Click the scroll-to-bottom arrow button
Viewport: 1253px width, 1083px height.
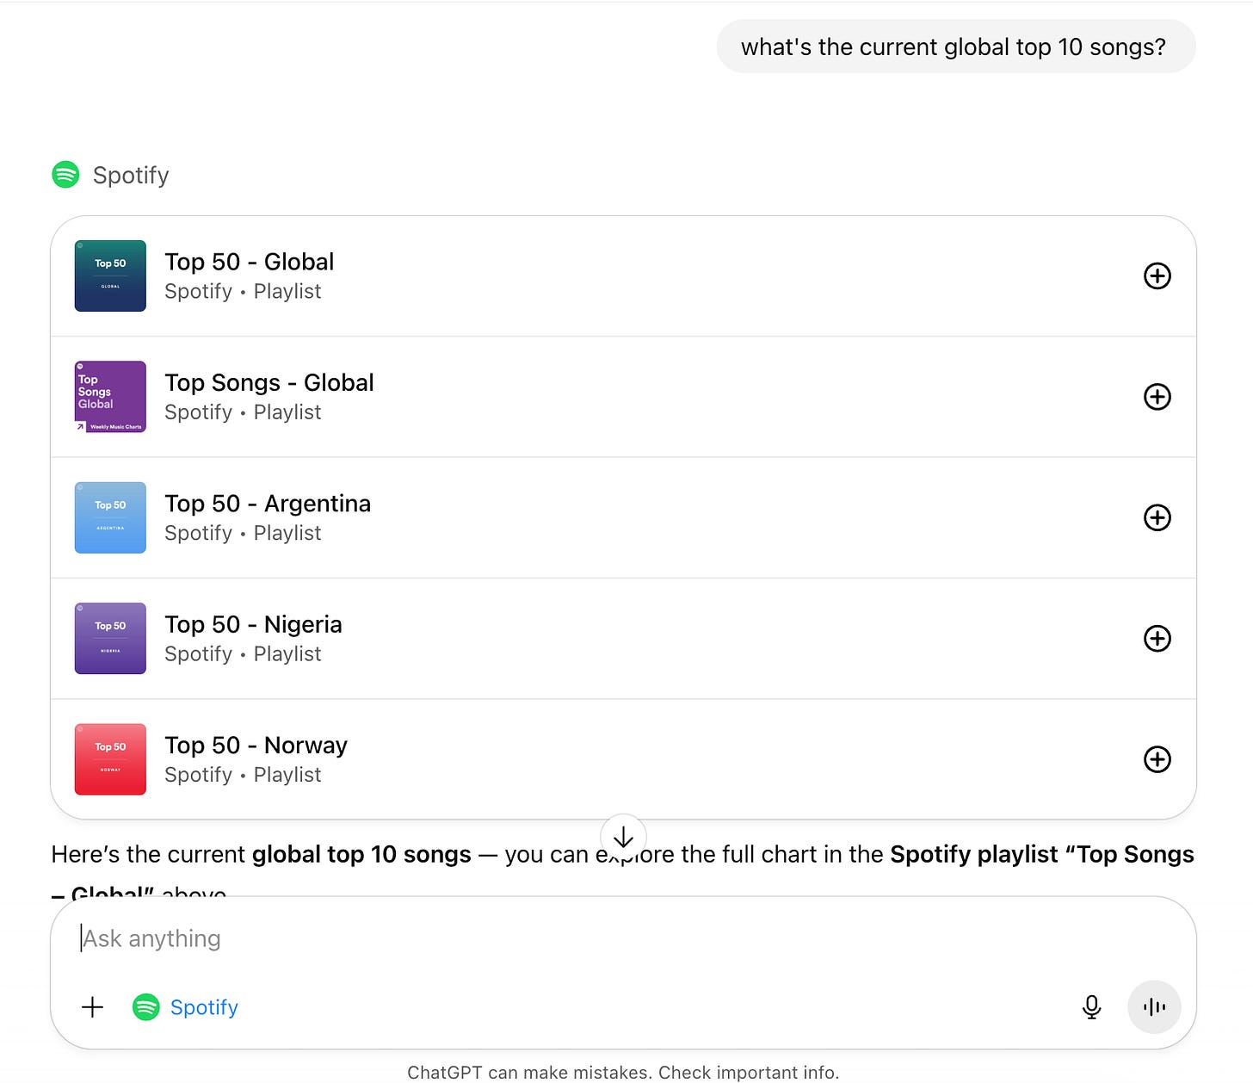[623, 837]
